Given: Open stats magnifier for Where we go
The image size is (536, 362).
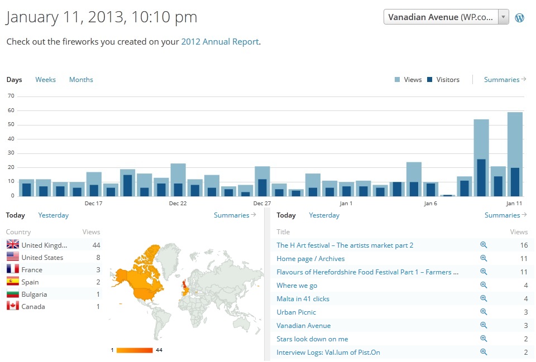Looking at the screenshot, I should 484,286.
